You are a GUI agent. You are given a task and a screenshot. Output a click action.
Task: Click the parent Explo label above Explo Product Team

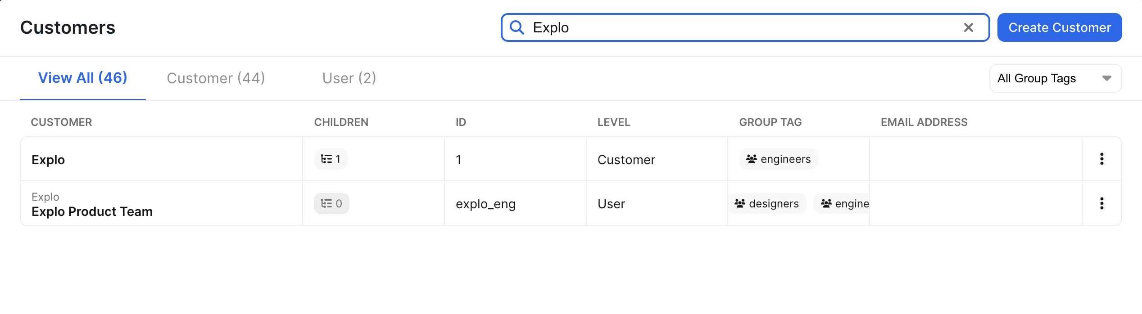tap(45, 197)
